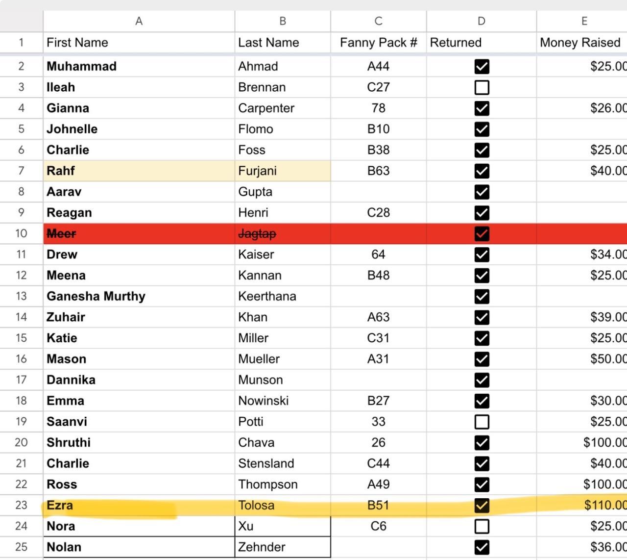Click the empty Fanny Pack cell for Gupta
This screenshot has width=627, height=560.
pos(378,192)
